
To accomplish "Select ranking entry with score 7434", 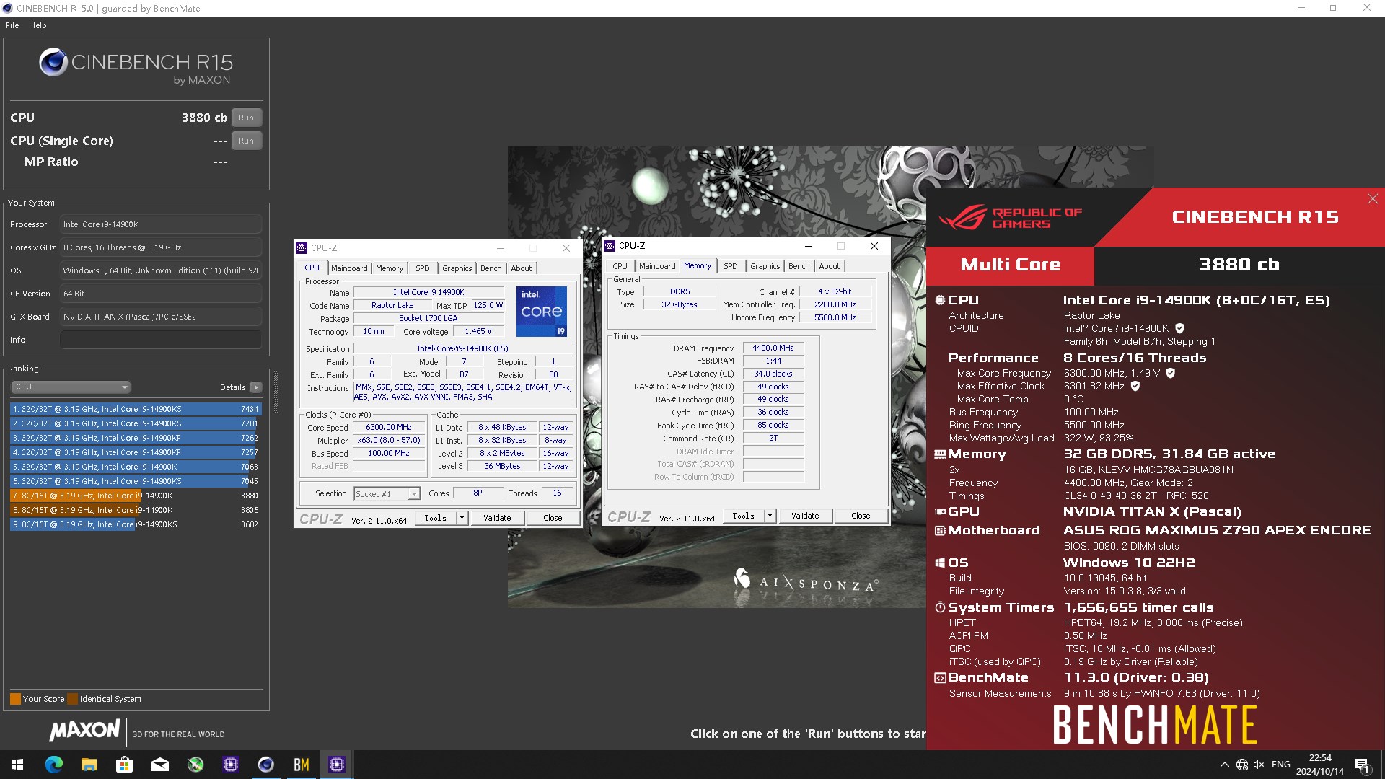I will point(136,409).
